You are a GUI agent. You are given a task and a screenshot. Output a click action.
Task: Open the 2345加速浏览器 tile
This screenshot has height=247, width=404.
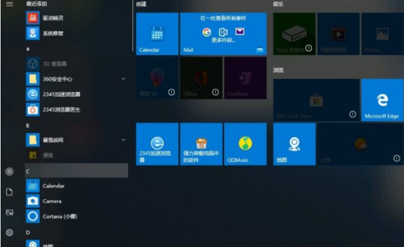tap(157, 144)
